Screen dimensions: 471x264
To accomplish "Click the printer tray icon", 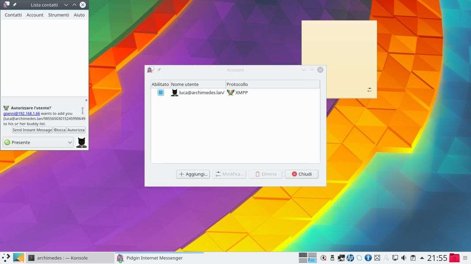I will click(x=341, y=258).
